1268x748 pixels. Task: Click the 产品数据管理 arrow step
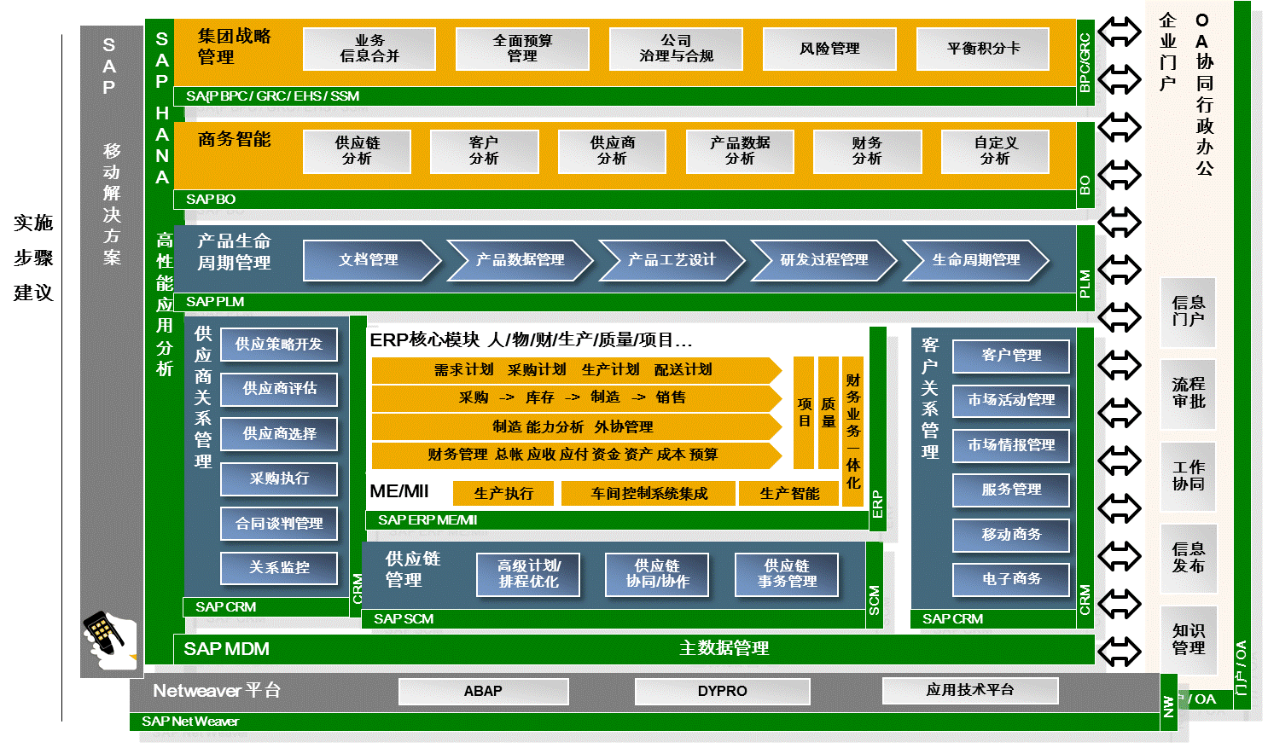(x=521, y=260)
